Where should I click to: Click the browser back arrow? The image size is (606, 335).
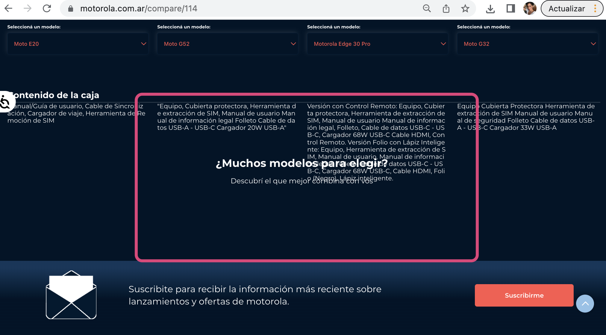(x=8, y=8)
